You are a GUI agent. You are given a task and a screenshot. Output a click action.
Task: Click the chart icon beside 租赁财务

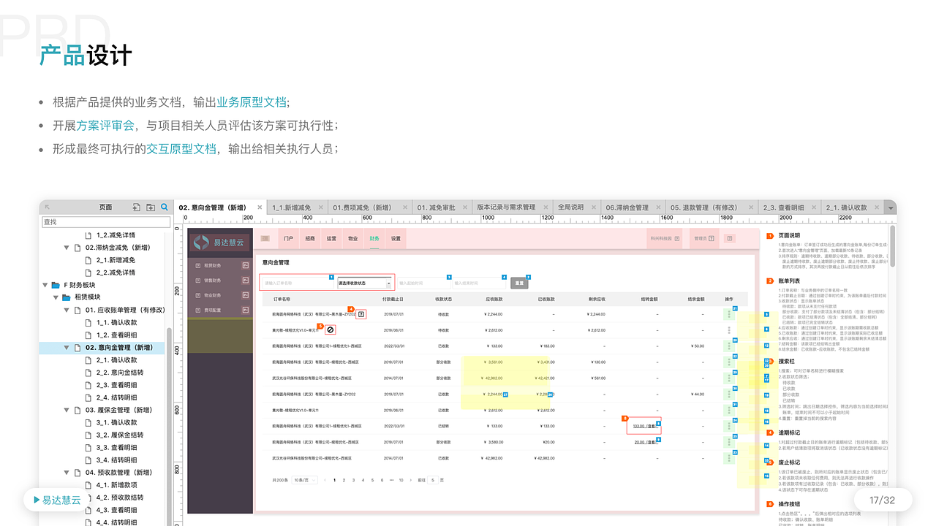[245, 265]
